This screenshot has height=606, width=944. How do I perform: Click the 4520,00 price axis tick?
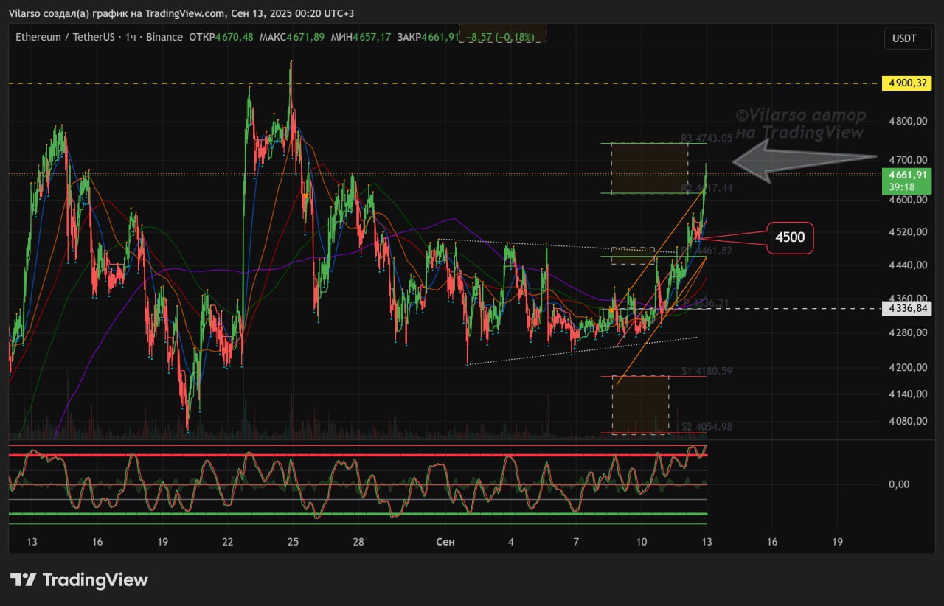pyautogui.click(x=907, y=232)
